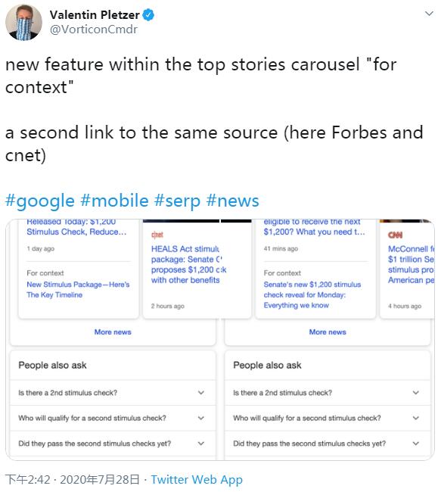This screenshot has width=441, height=492.
Task: Click the Twitter Web App source link
Action: click(197, 480)
